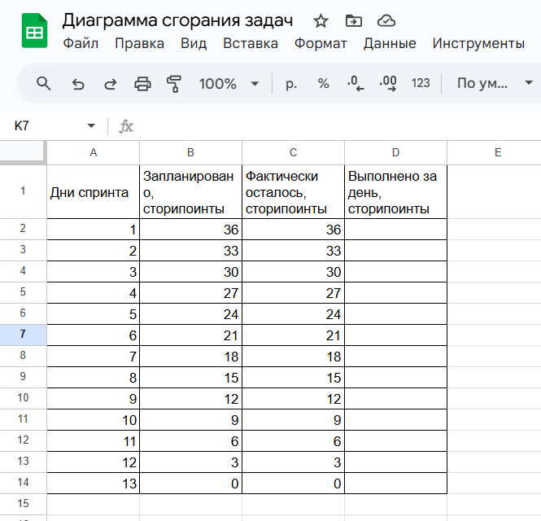Select highlighted row 7 header
The height and width of the screenshot is (521, 541).
click(23, 335)
